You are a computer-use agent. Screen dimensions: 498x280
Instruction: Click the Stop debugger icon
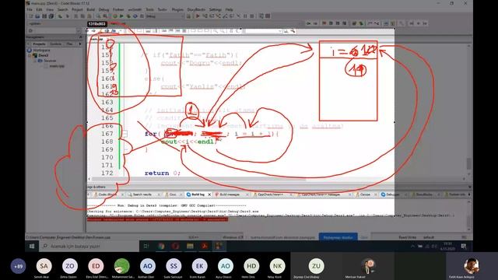pyautogui.click(x=252, y=16)
